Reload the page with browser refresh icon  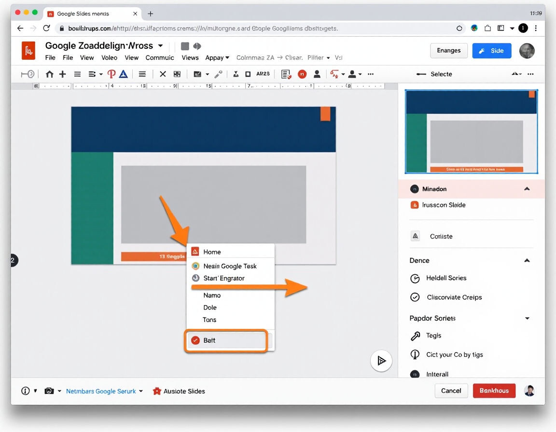point(46,28)
